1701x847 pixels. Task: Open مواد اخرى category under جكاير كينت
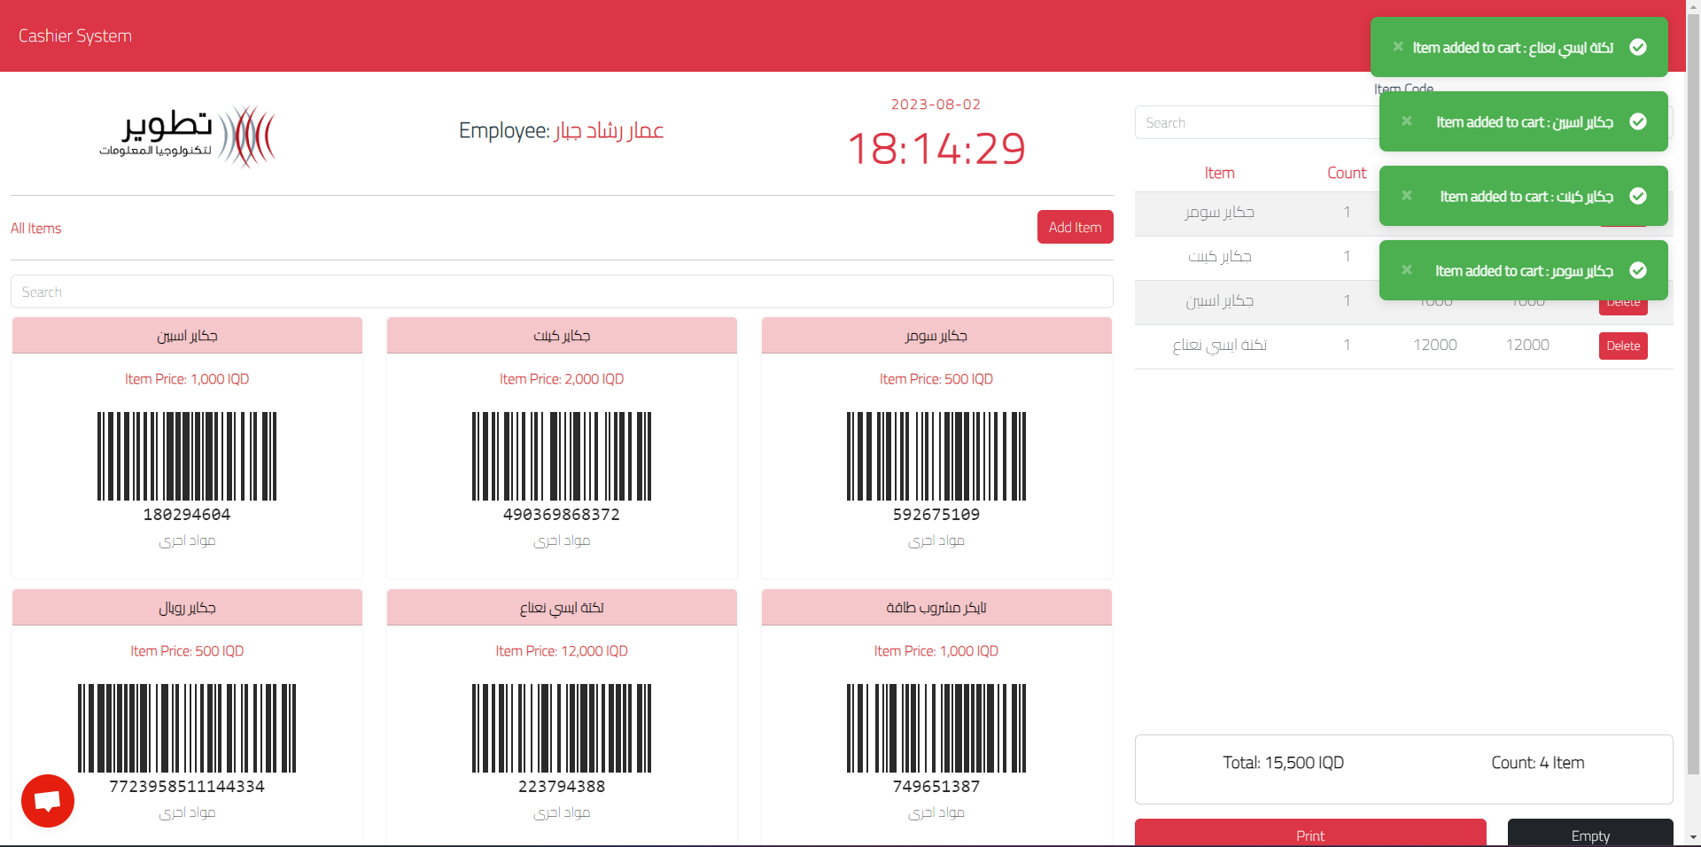coord(562,540)
